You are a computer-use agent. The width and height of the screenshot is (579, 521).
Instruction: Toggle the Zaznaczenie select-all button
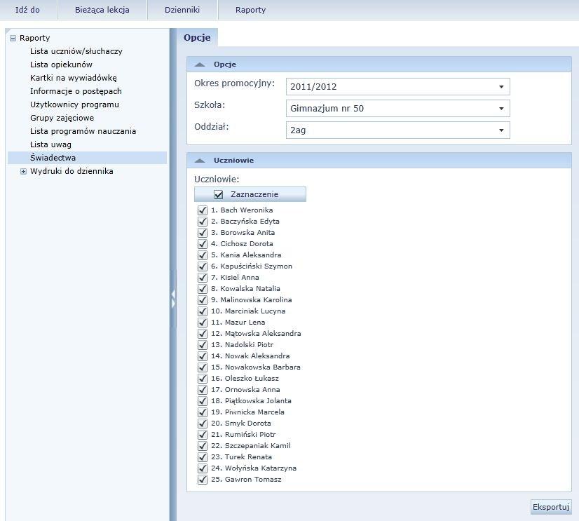tap(250, 194)
